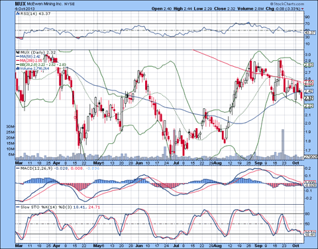Click the 2.32 last price tag on right axis

coord(309,98)
